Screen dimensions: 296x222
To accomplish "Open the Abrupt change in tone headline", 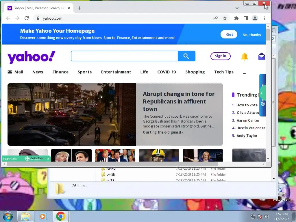I will click(x=179, y=101).
